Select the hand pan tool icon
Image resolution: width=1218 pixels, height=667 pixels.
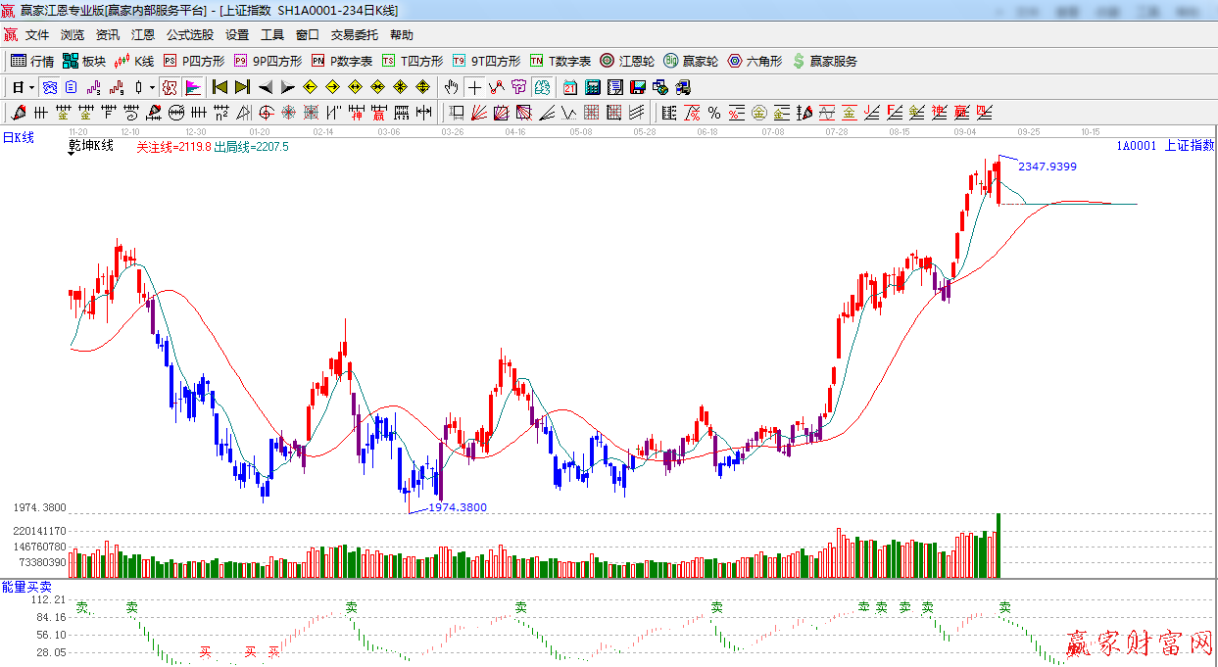coord(451,87)
